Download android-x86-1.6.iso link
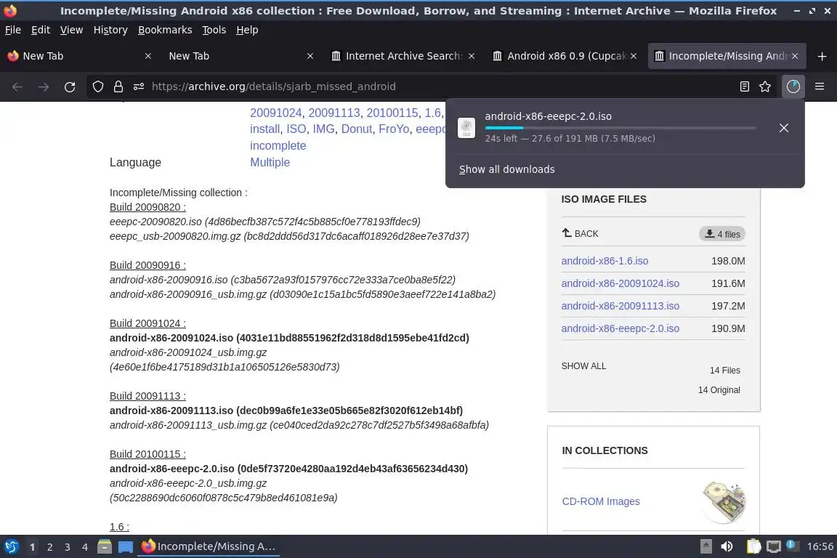The image size is (837, 558). tap(604, 261)
